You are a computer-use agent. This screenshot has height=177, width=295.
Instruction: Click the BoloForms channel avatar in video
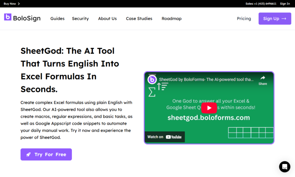pos(152,79)
